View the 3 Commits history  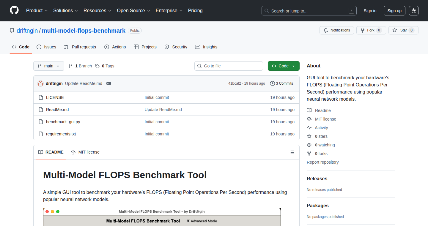click(x=282, y=83)
